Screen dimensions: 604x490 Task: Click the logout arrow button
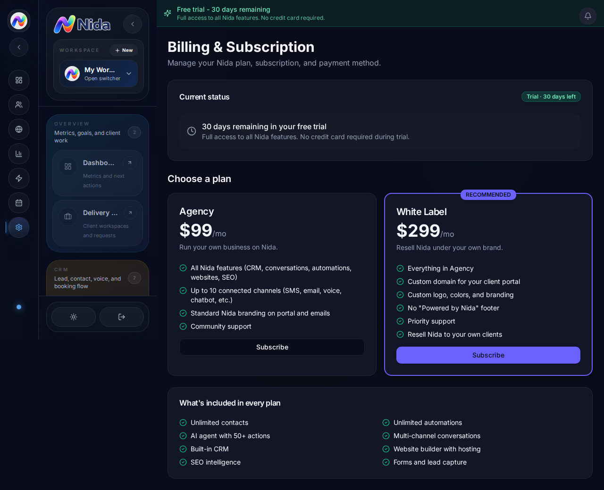[122, 317]
